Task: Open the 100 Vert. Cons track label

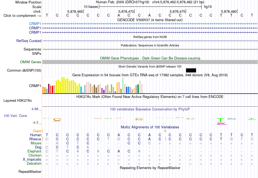Action: coord(15,116)
